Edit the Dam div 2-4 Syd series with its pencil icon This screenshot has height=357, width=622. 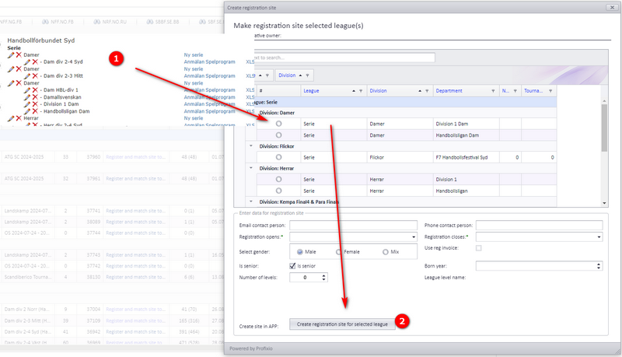(x=27, y=62)
